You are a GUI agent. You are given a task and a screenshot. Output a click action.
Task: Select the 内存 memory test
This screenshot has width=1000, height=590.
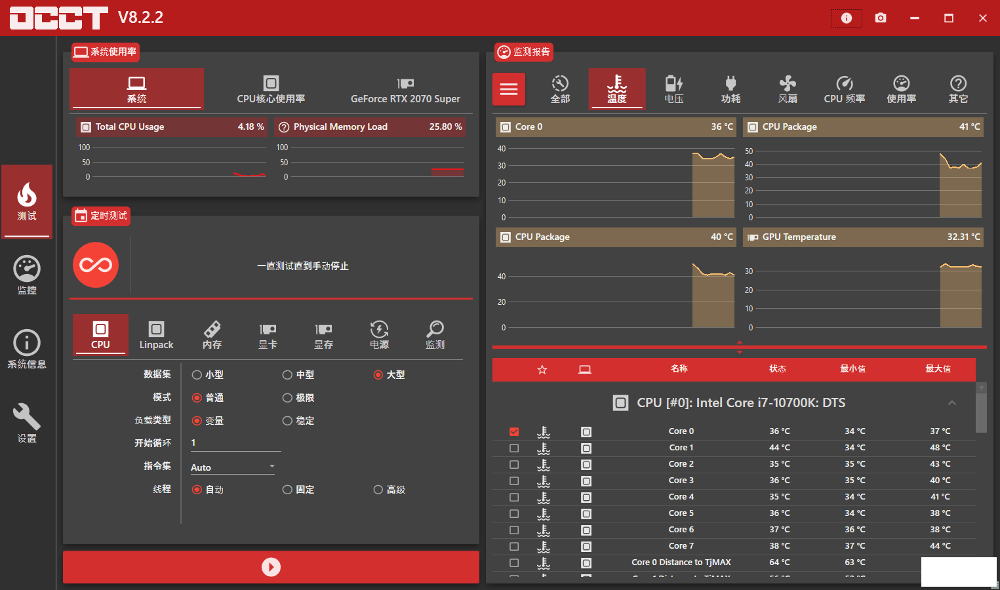point(212,335)
